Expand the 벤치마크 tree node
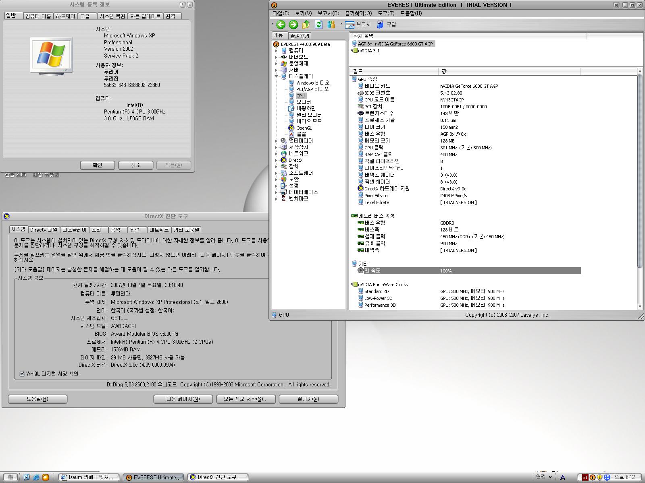Screen dimensions: 645x483 coord(276,199)
